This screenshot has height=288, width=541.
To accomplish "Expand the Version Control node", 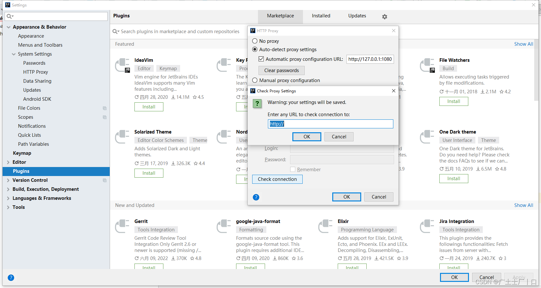I will 8,180.
